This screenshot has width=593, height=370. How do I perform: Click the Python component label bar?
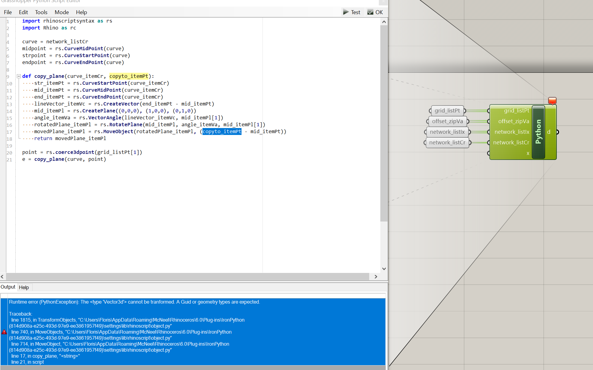[538, 132]
